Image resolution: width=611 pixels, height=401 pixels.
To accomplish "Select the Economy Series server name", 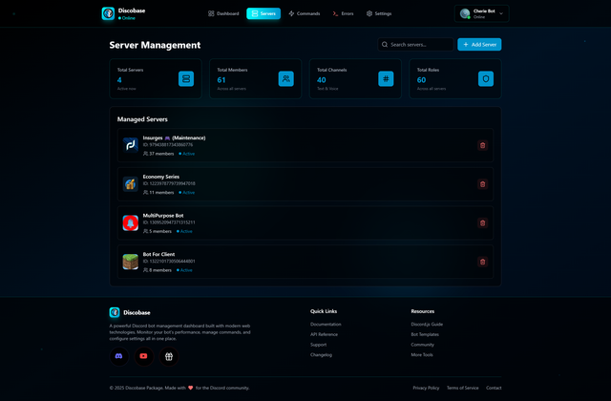I will click(x=161, y=177).
